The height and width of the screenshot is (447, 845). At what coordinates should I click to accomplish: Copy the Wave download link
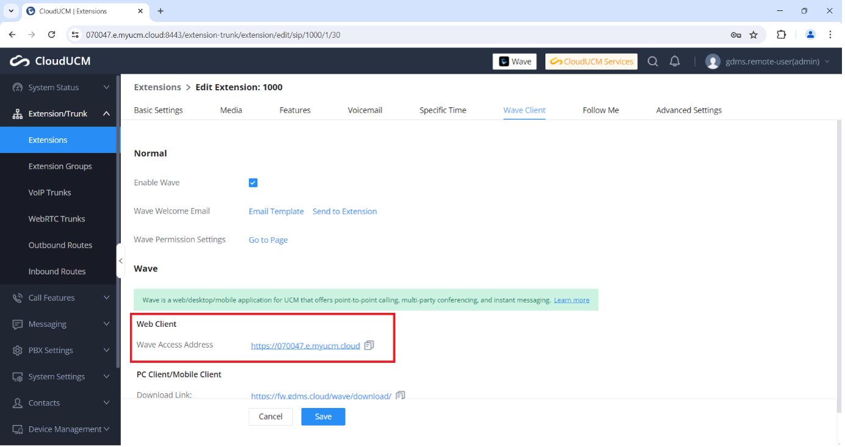[x=401, y=395]
